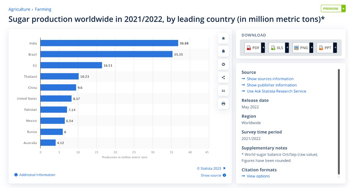Image resolution: width=349 pixels, height=188 pixels.
Task: Click the 35.35 value label
Action: (178, 54)
